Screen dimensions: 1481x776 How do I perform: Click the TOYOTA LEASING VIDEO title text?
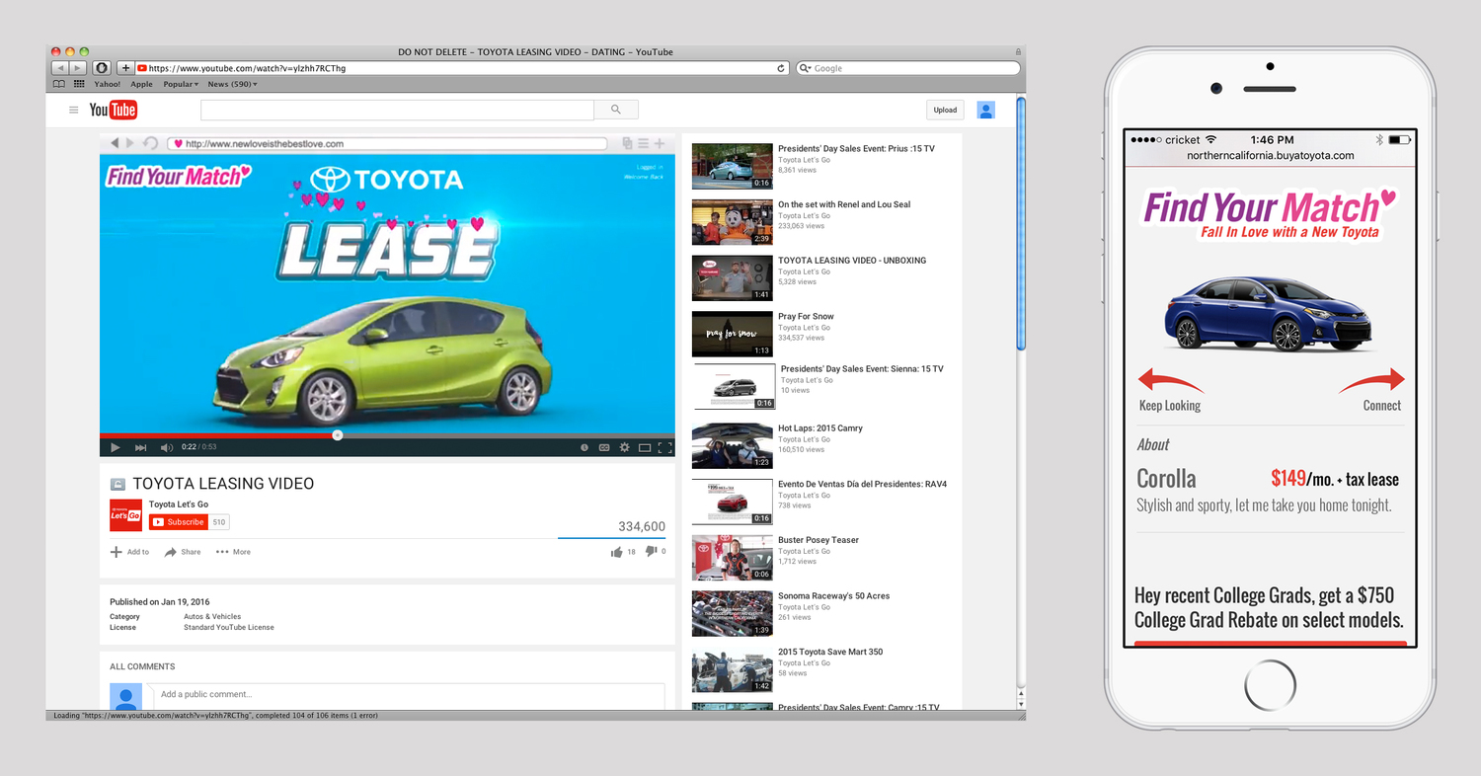coord(223,484)
